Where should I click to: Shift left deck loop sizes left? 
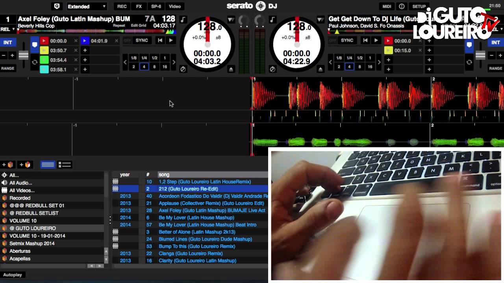pyautogui.click(x=126, y=62)
